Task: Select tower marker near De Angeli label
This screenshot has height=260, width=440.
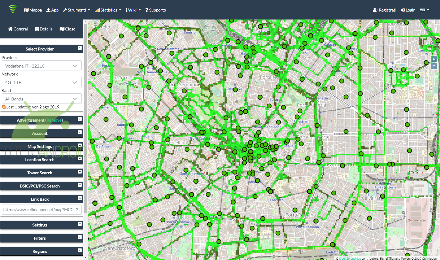Action: click(x=92, y=141)
